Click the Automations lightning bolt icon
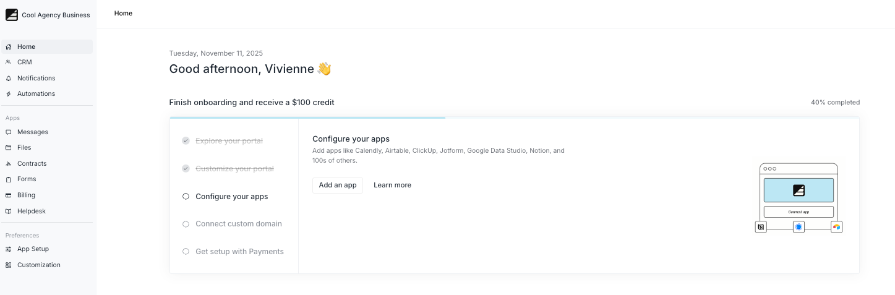This screenshot has height=295, width=895. pos(9,94)
